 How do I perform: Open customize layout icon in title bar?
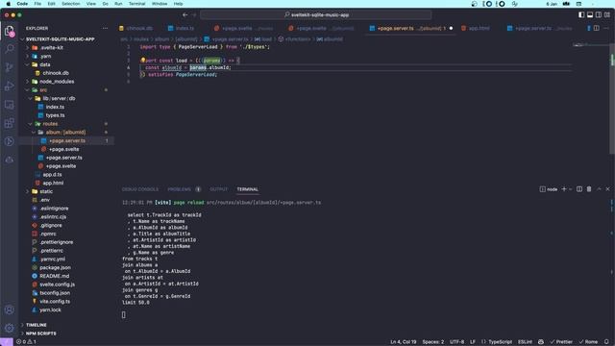pos(607,15)
